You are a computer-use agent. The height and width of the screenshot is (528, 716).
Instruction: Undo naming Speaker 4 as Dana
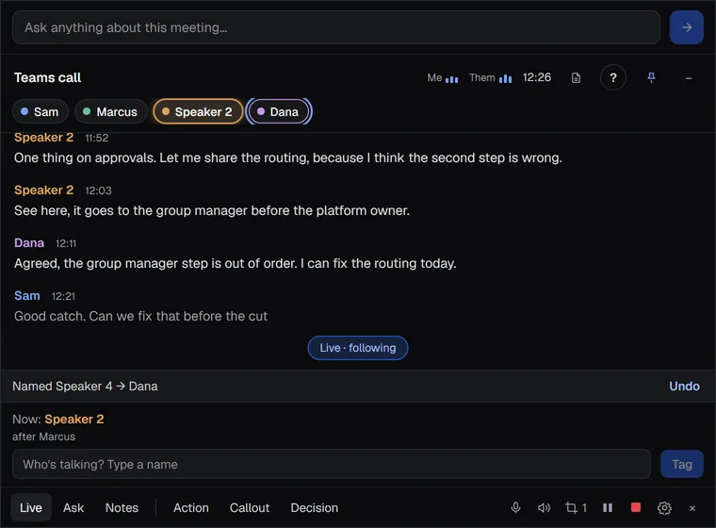coord(684,387)
